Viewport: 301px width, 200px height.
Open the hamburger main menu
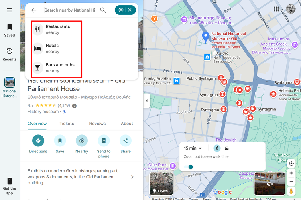10,10
